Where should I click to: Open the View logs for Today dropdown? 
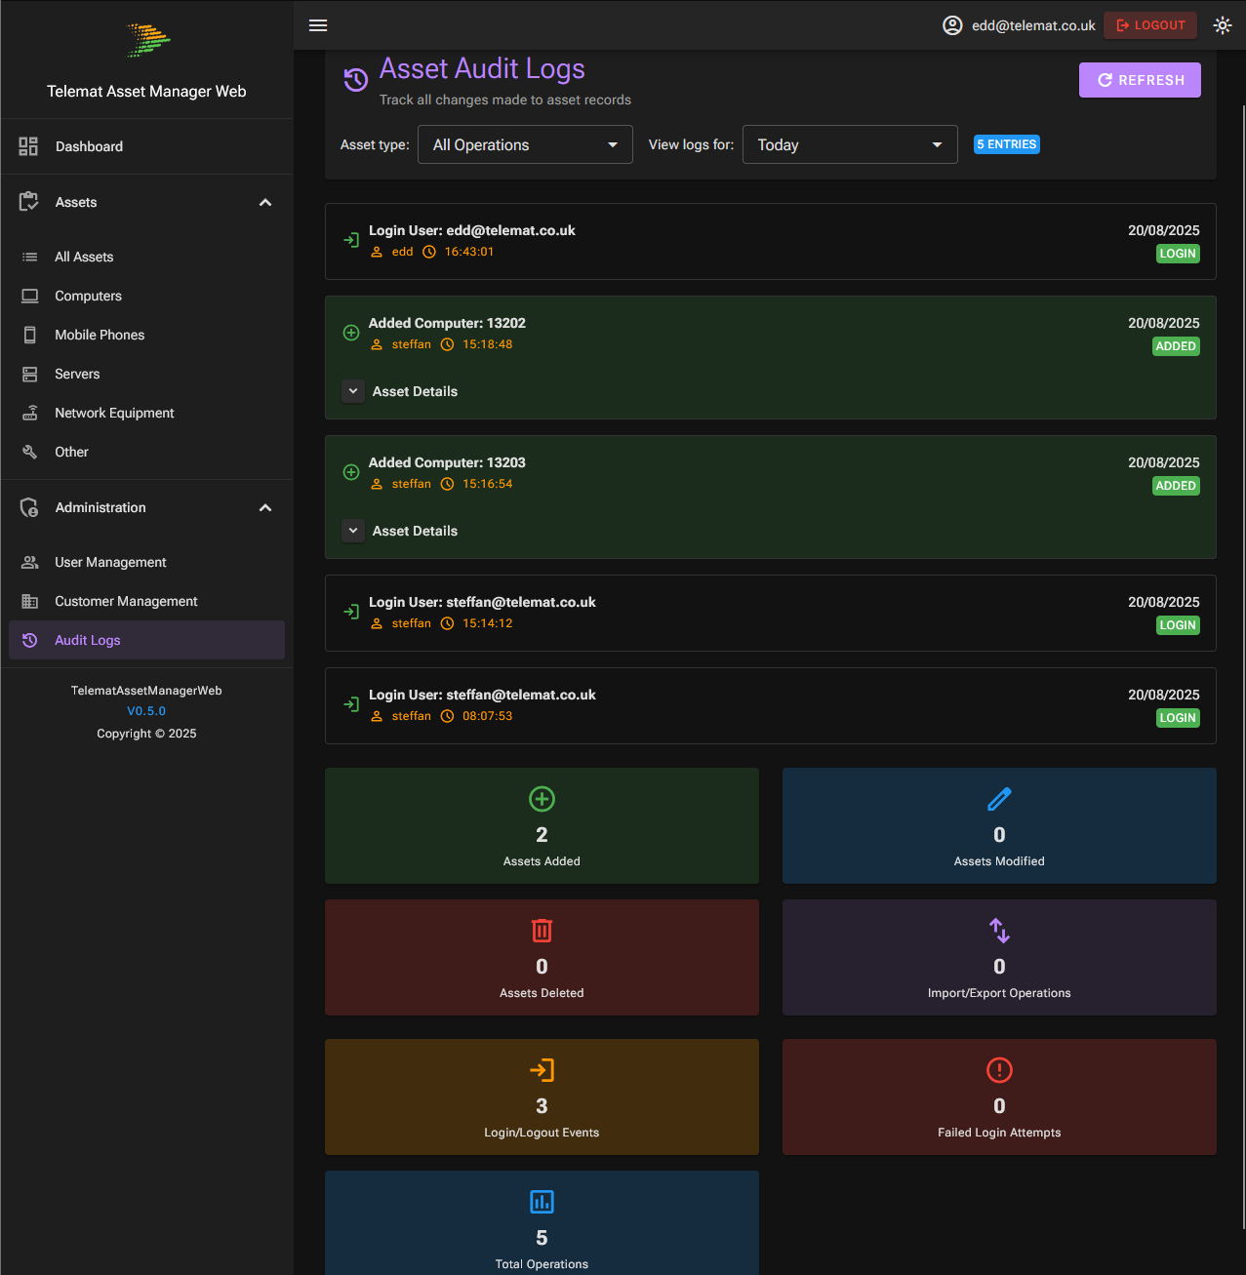(849, 145)
